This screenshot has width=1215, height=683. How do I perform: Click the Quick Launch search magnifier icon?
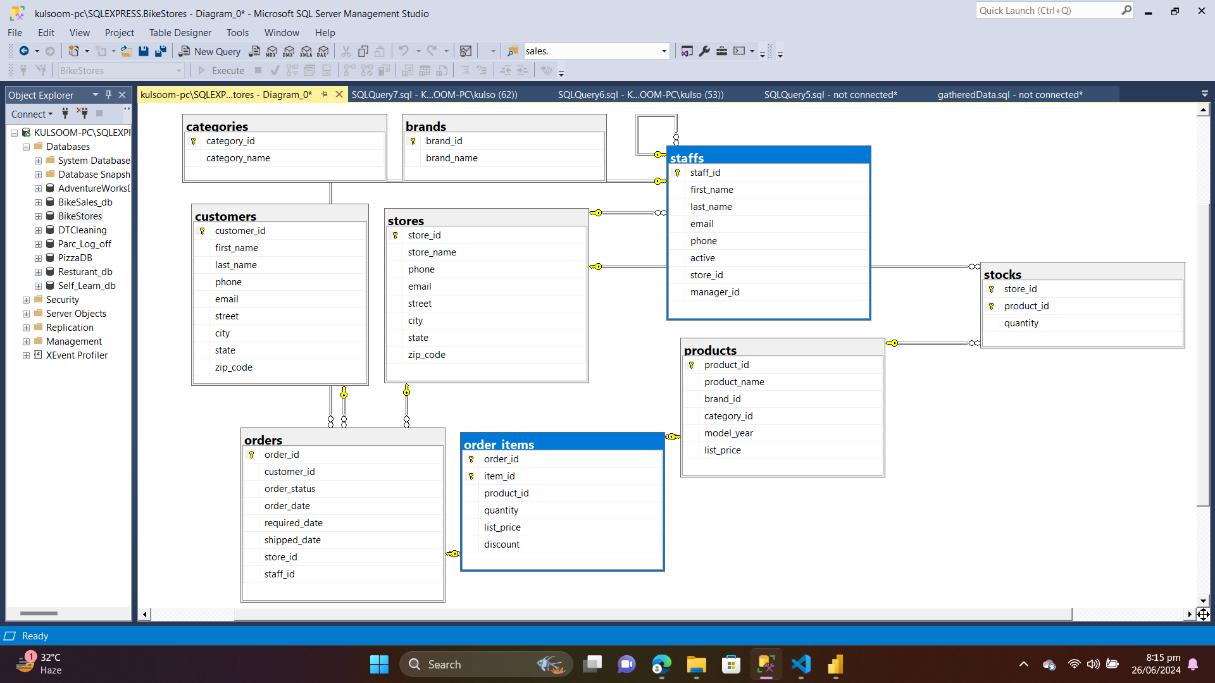pos(1126,10)
